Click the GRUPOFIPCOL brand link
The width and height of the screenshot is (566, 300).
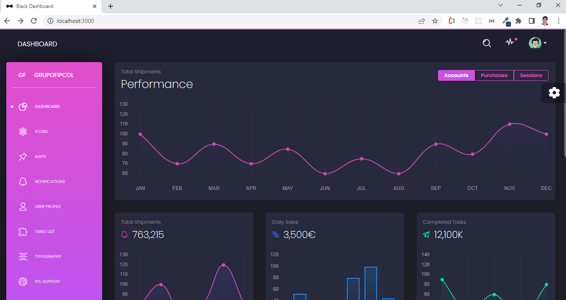[54, 75]
